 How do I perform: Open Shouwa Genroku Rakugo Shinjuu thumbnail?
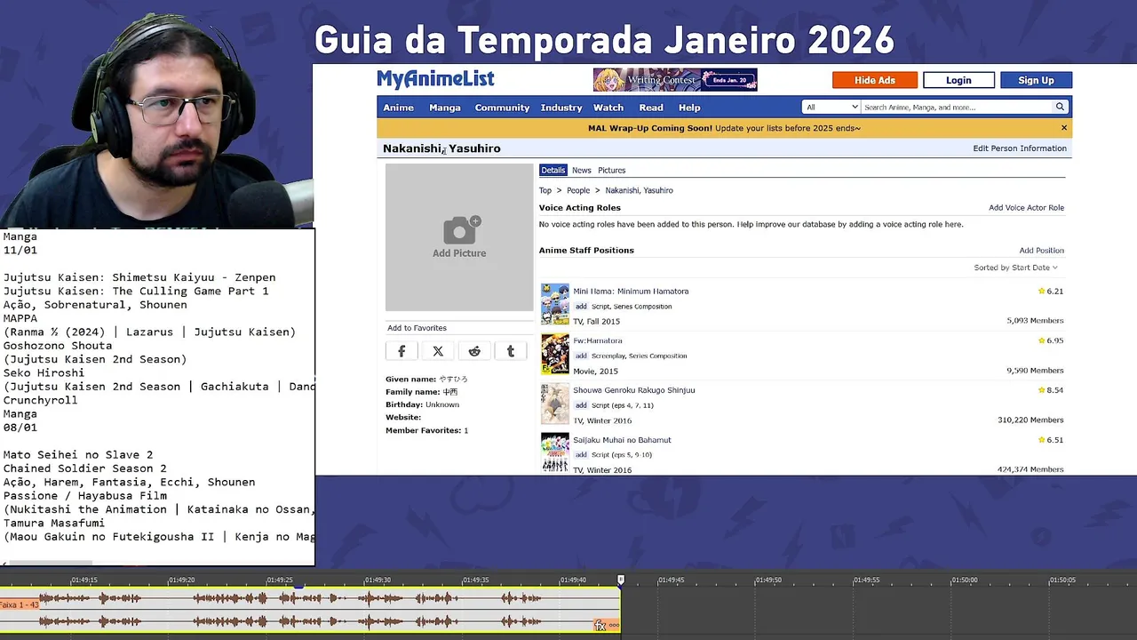coord(555,404)
